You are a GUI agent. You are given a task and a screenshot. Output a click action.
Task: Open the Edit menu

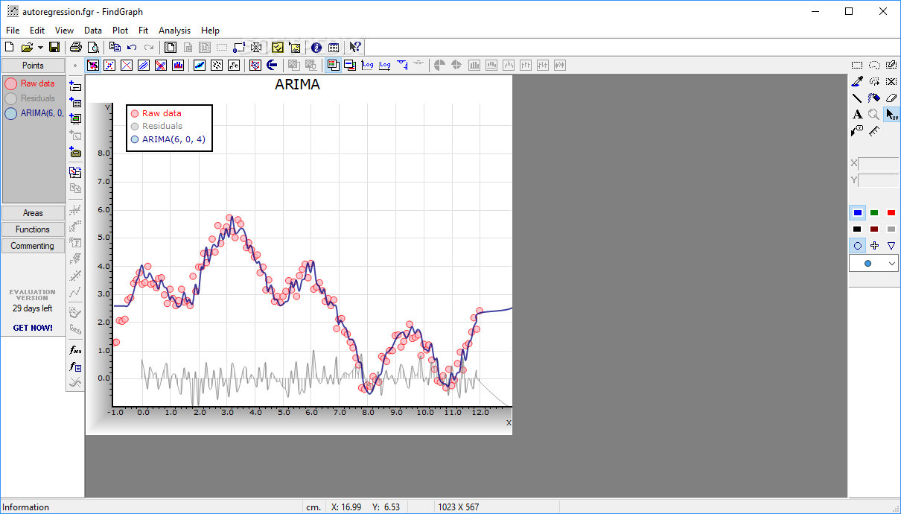click(37, 31)
